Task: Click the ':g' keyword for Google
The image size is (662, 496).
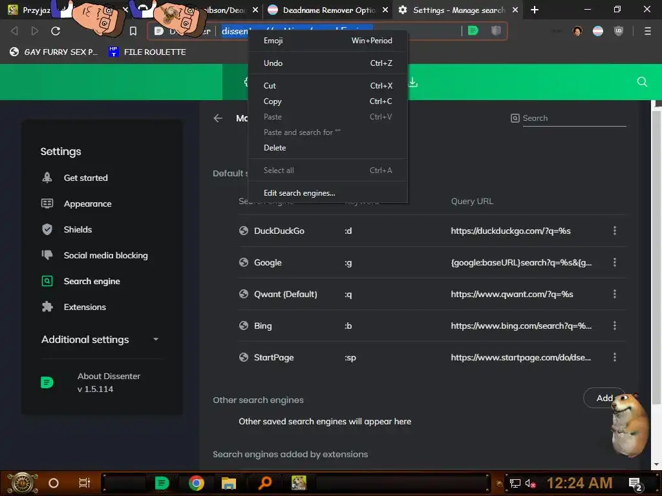Action: pyautogui.click(x=348, y=263)
